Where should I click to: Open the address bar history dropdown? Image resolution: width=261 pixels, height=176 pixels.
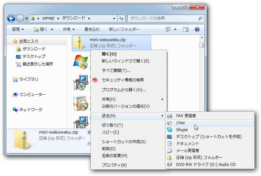pos(114,18)
